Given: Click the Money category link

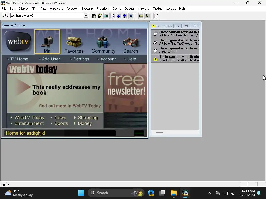Looking at the screenshot, I should point(85,123).
